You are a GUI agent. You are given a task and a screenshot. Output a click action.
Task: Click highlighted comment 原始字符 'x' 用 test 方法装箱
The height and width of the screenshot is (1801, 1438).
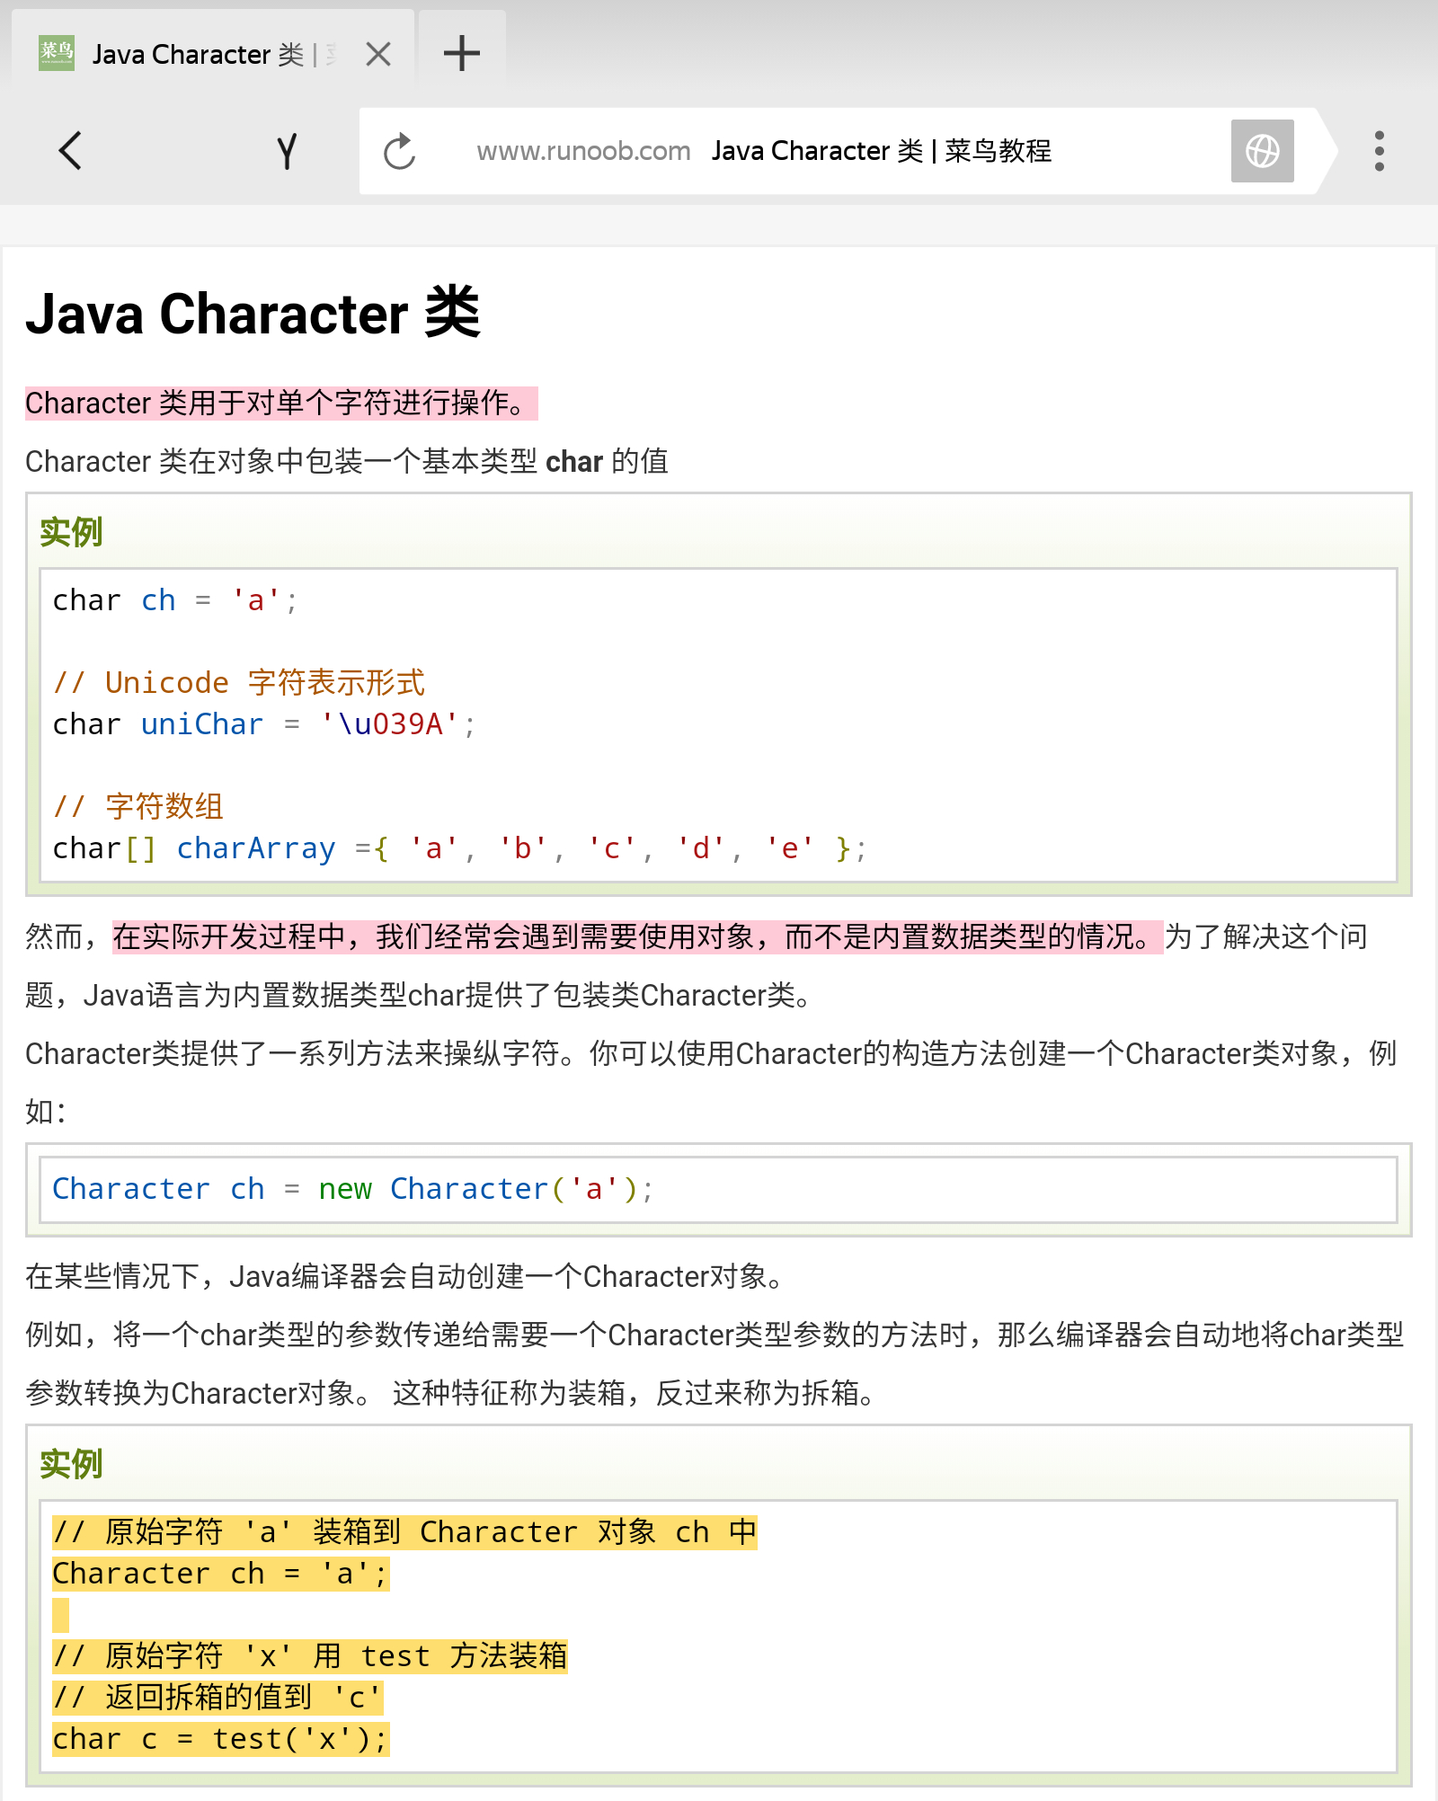point(310,1656)
